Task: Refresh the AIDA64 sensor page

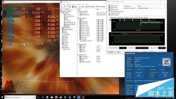Action: [70, 7]
